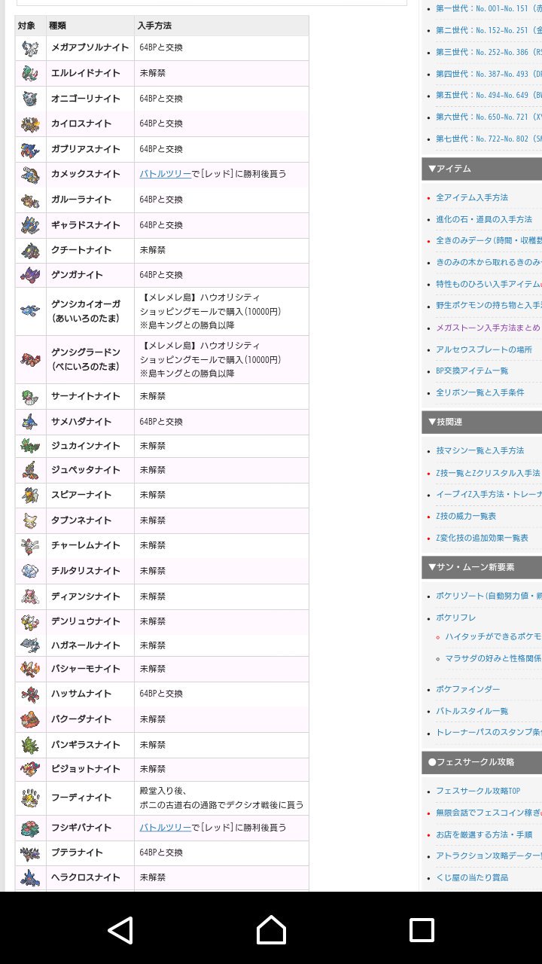Viewport: 542px width, 964px height.
Task: Tap the Android home navigation button
Action: point(271,930)
